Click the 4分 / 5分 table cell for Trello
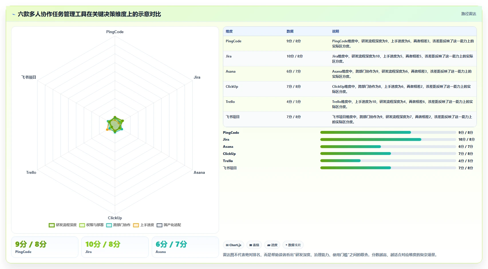The image size is (488, 269). pyautogui.click(x=294, y=102)
